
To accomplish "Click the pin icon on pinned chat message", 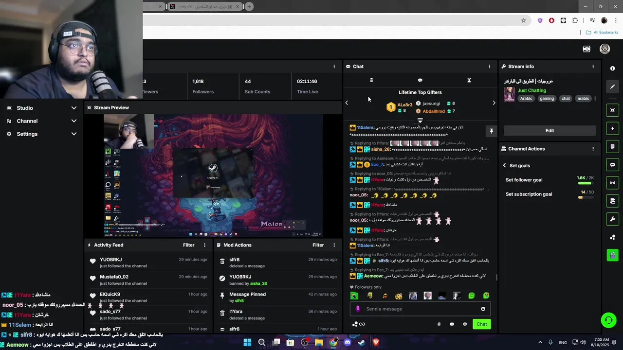I will coord(491,131).
